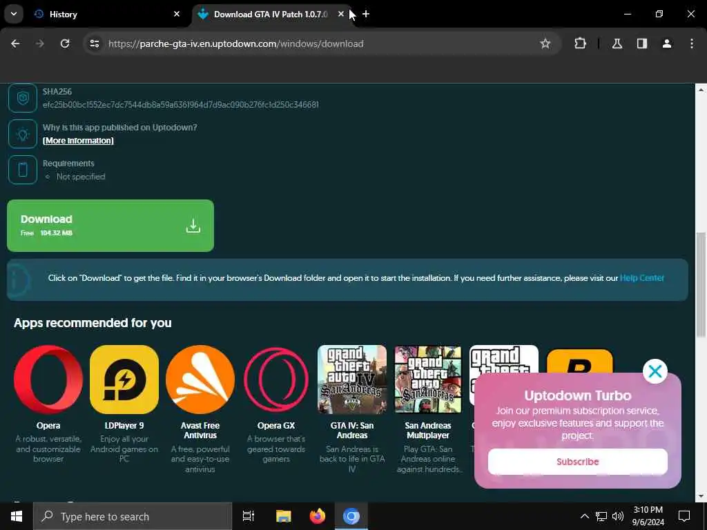Viewport: 707px width, 530px height.
Task: Launch File Explorer from the taskbar
Action: coord(284,516)
